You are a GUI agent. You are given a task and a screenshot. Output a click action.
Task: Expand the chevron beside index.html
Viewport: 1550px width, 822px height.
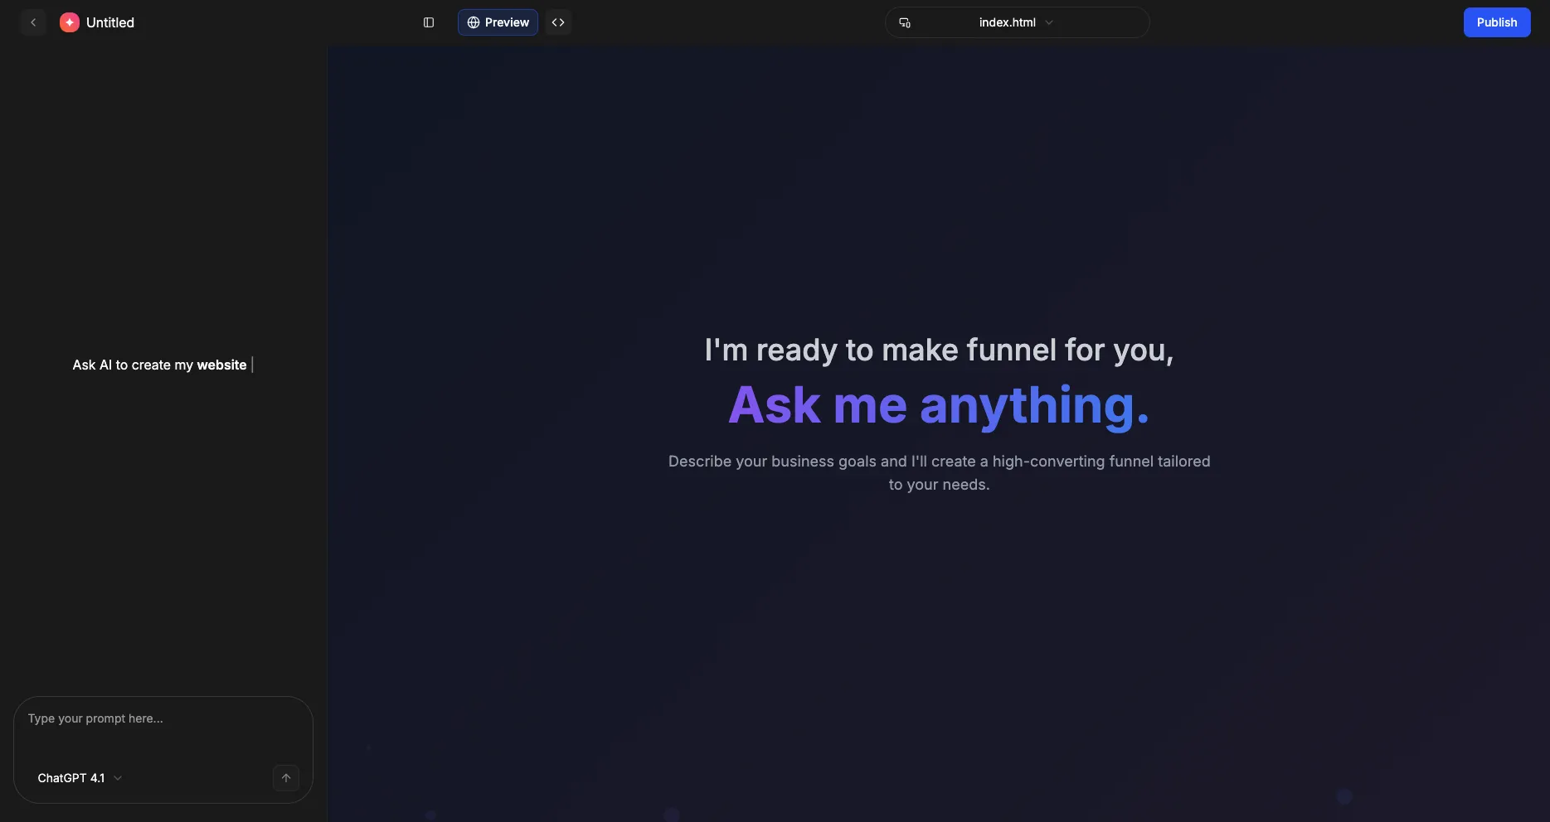click(1049, 22)
